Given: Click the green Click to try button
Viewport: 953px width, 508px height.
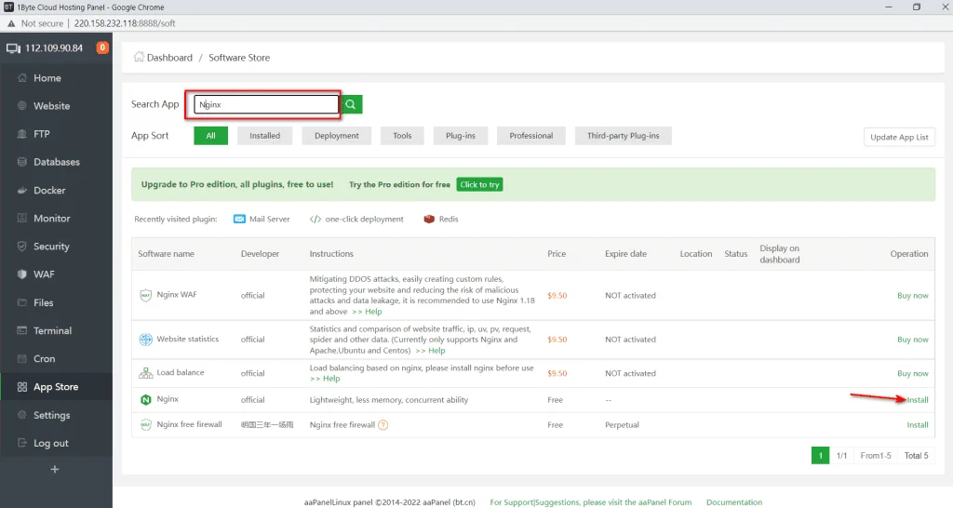Looking at the screenshot, I should [479, 185].
